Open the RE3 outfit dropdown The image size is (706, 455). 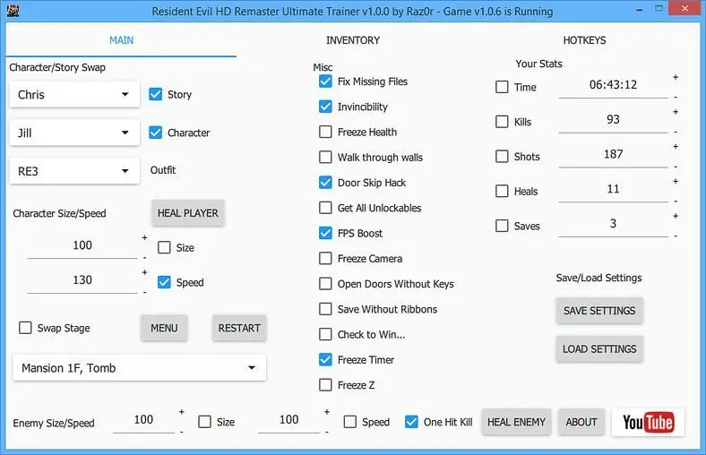(74, 171)
